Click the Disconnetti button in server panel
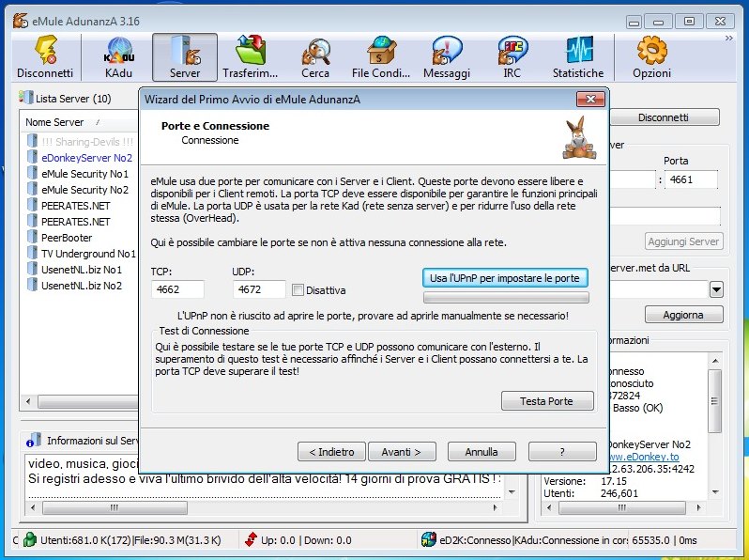The width and height of the screenshot is (749, 560). coord(664,117)
